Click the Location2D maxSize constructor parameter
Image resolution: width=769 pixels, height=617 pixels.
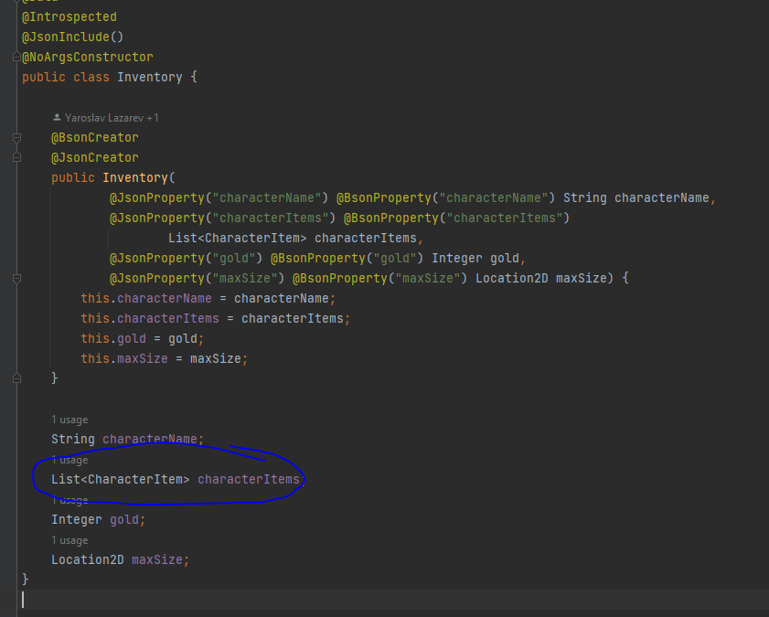point(541,279)
